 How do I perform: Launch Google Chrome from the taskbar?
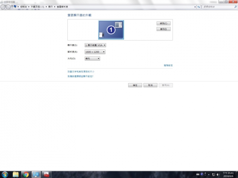26,174
